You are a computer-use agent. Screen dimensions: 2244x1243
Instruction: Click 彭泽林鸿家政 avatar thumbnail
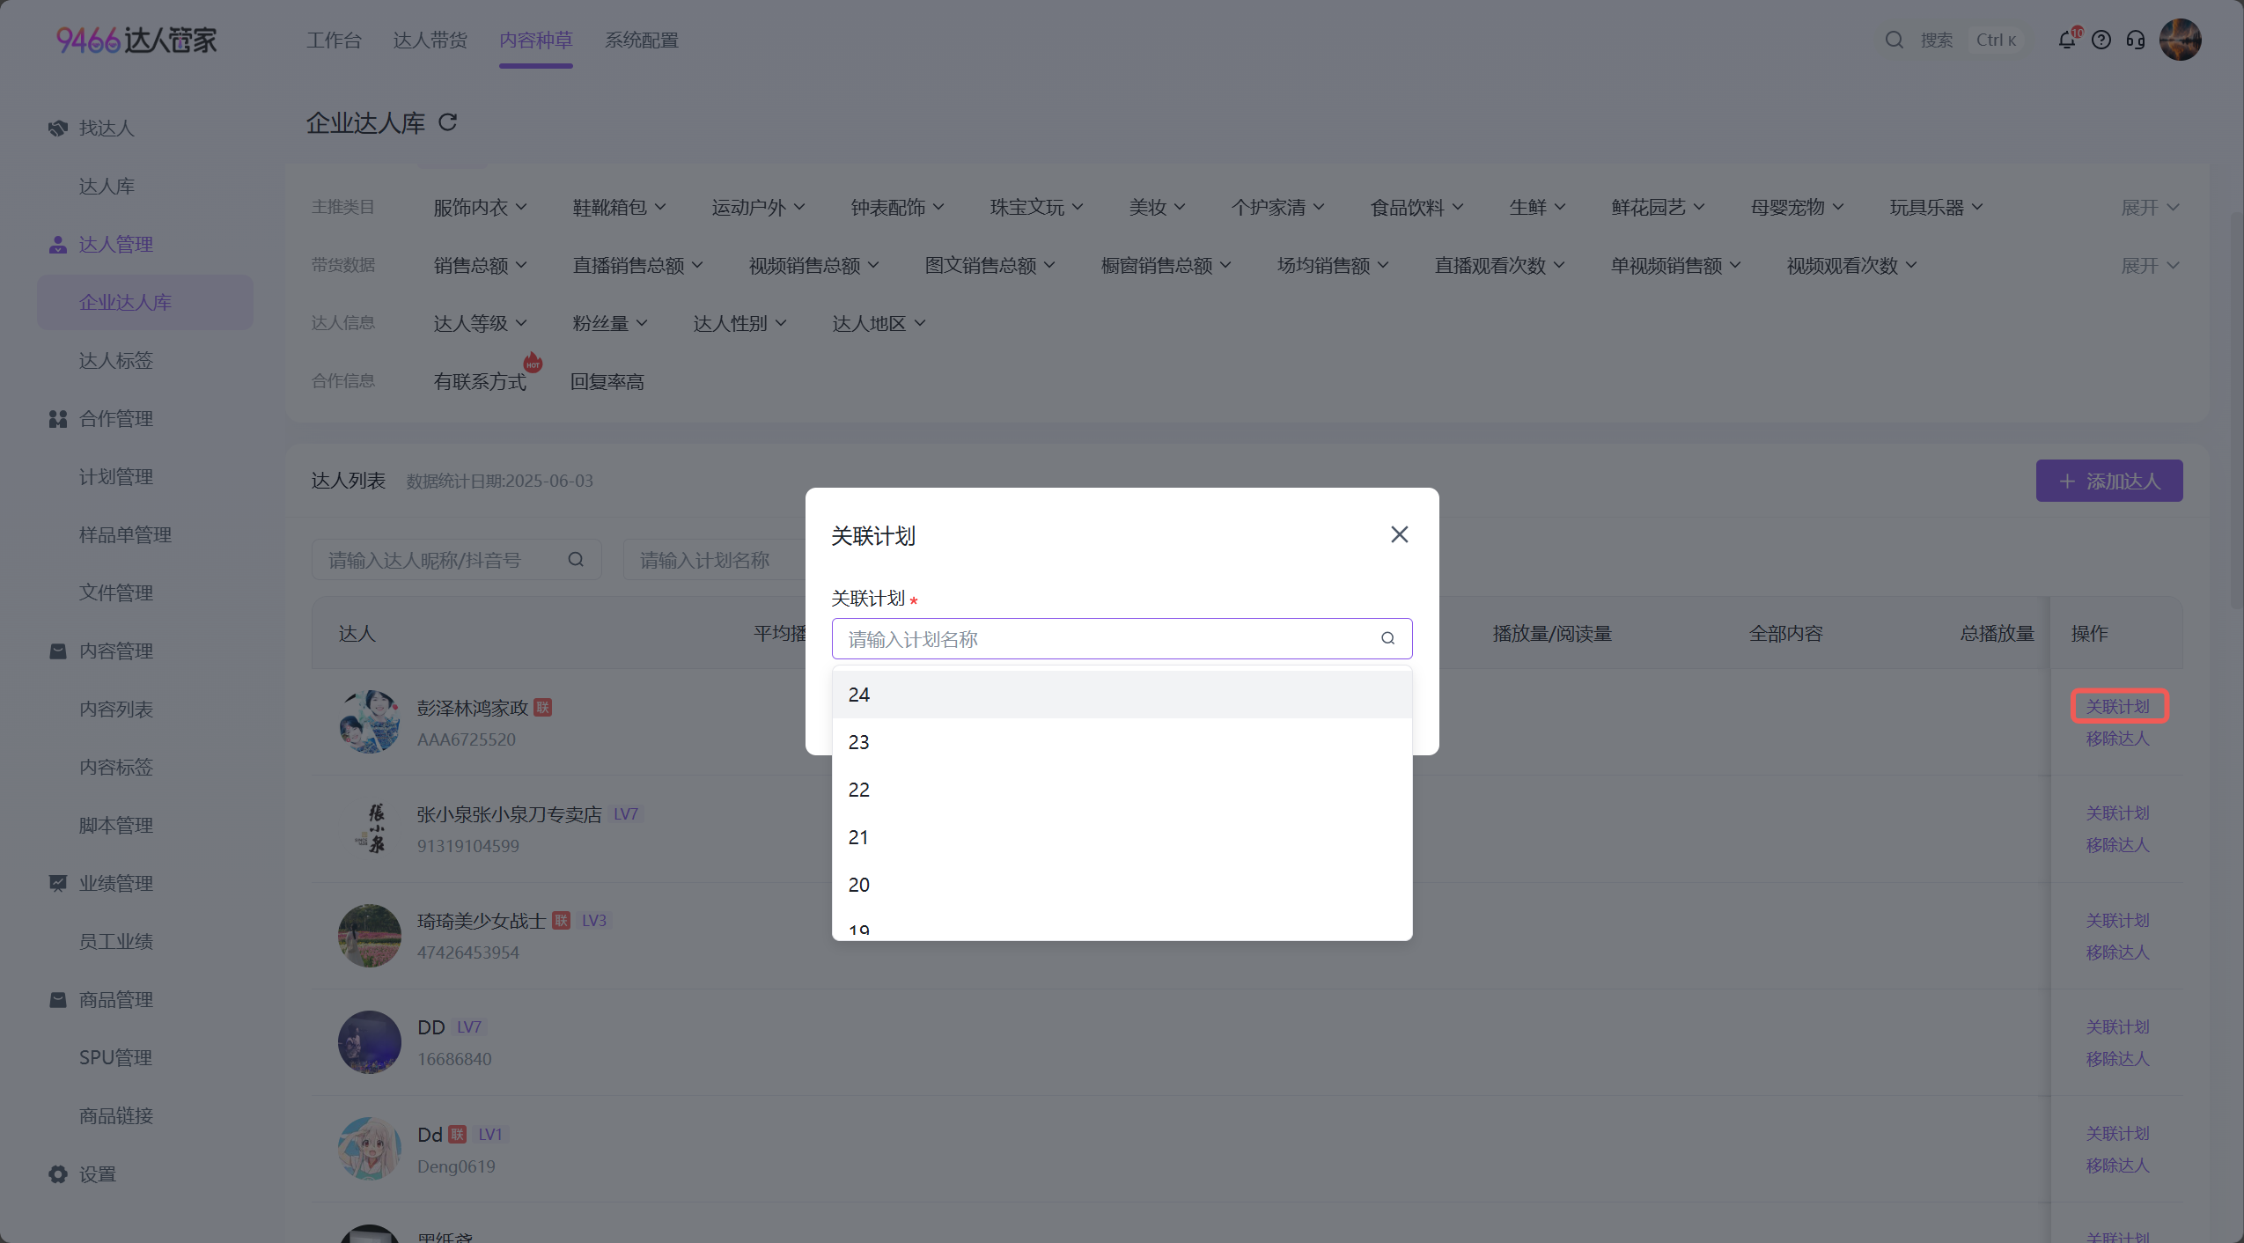pos(370,722)
